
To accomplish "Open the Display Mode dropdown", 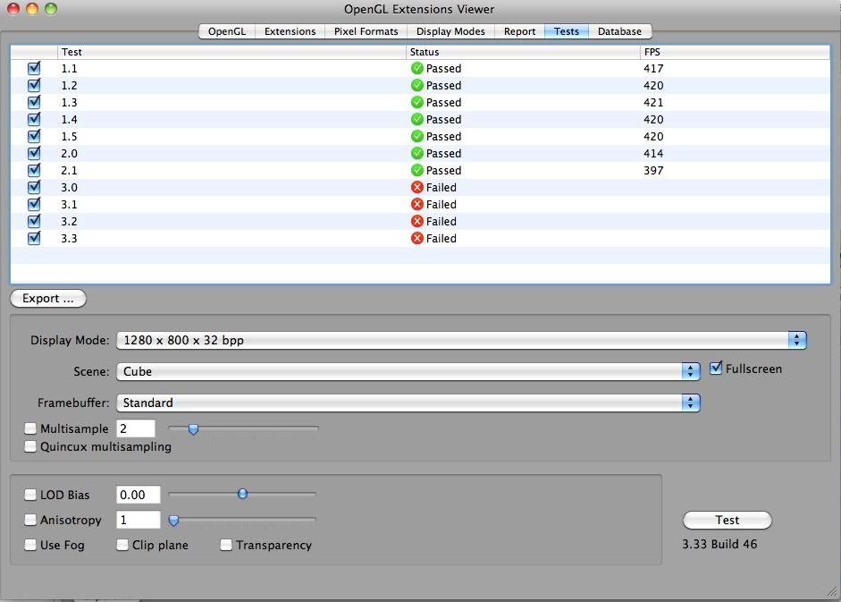I will (x=795, y=340).
